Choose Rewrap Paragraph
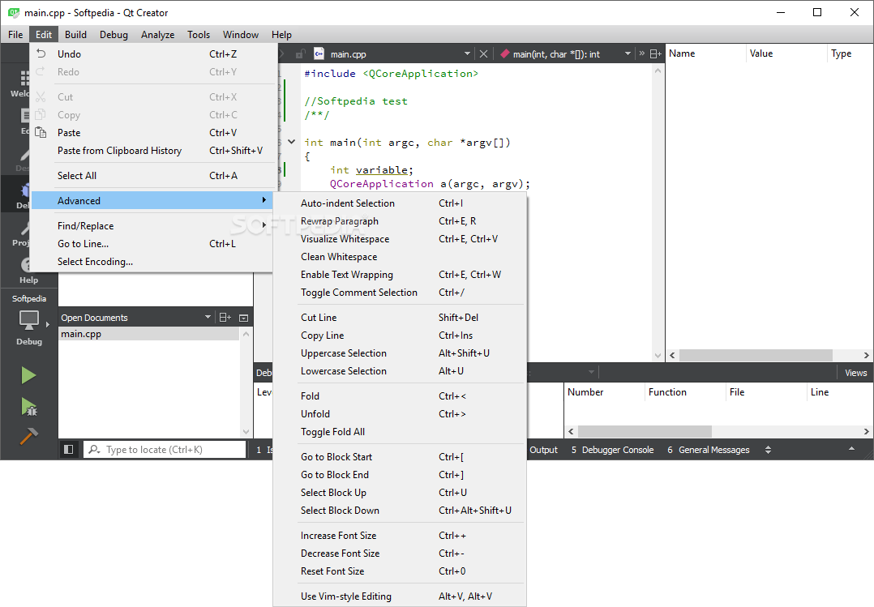874x607 pixels. (400, 221)
